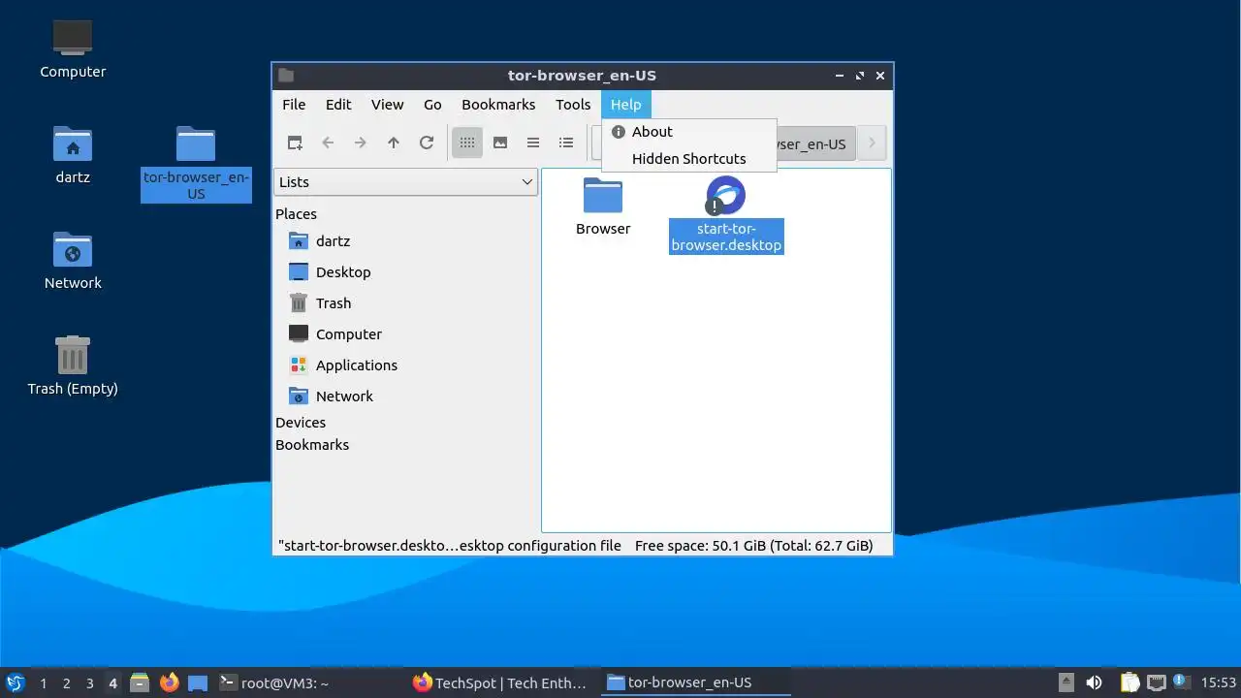Click the Places header in sidebar
The image size is (1241, 698).
(x=296, y=213)
